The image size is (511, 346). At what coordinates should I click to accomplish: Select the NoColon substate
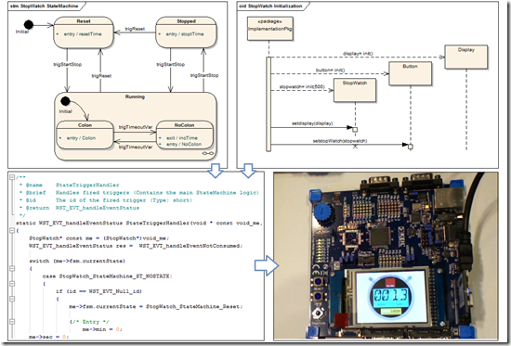pyautogui.click(x=185, y=135)
